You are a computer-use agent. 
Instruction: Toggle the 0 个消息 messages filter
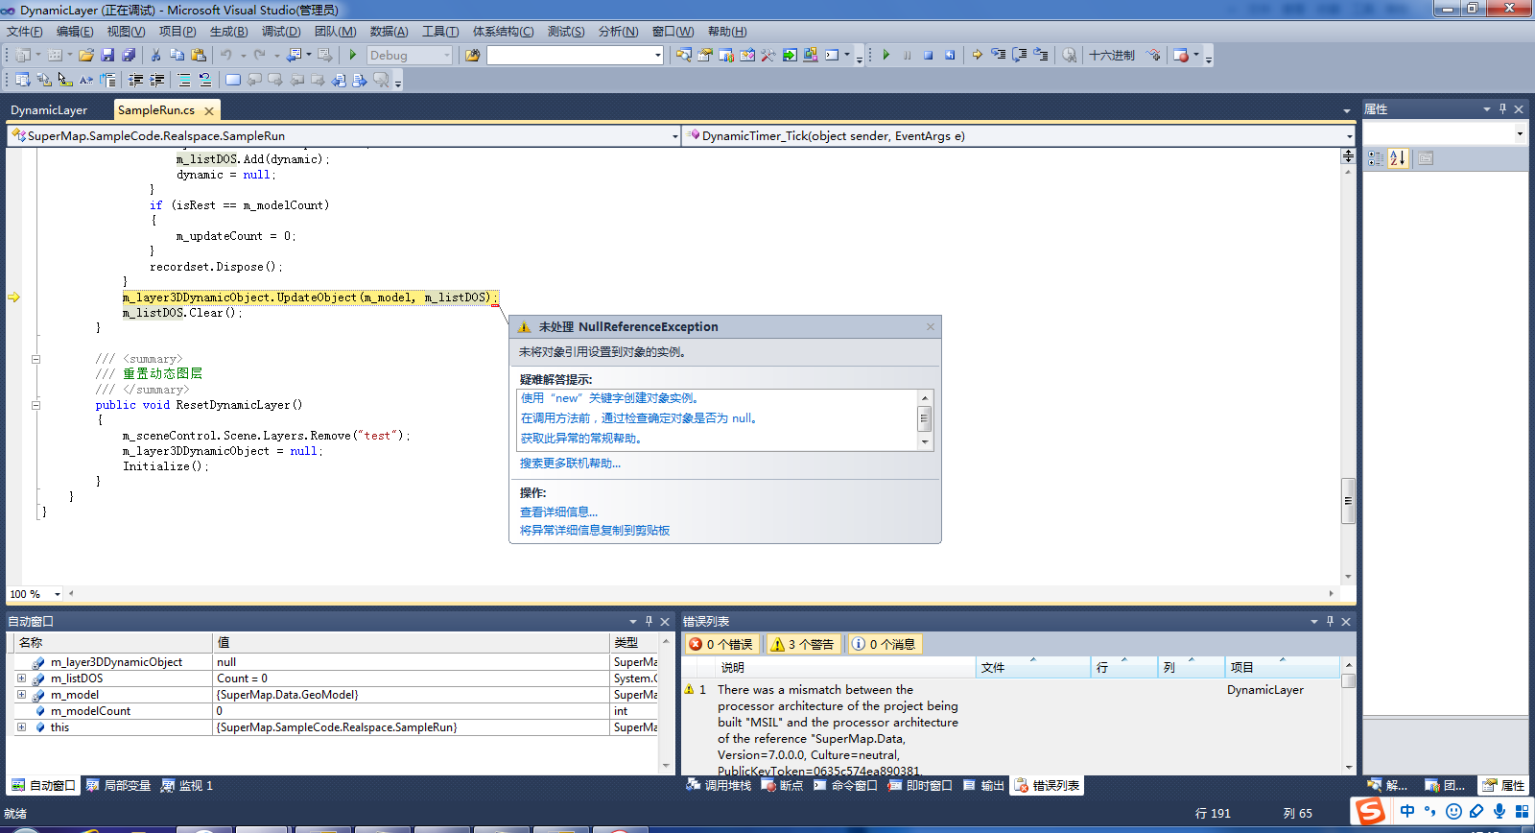(x=884, y=644)
